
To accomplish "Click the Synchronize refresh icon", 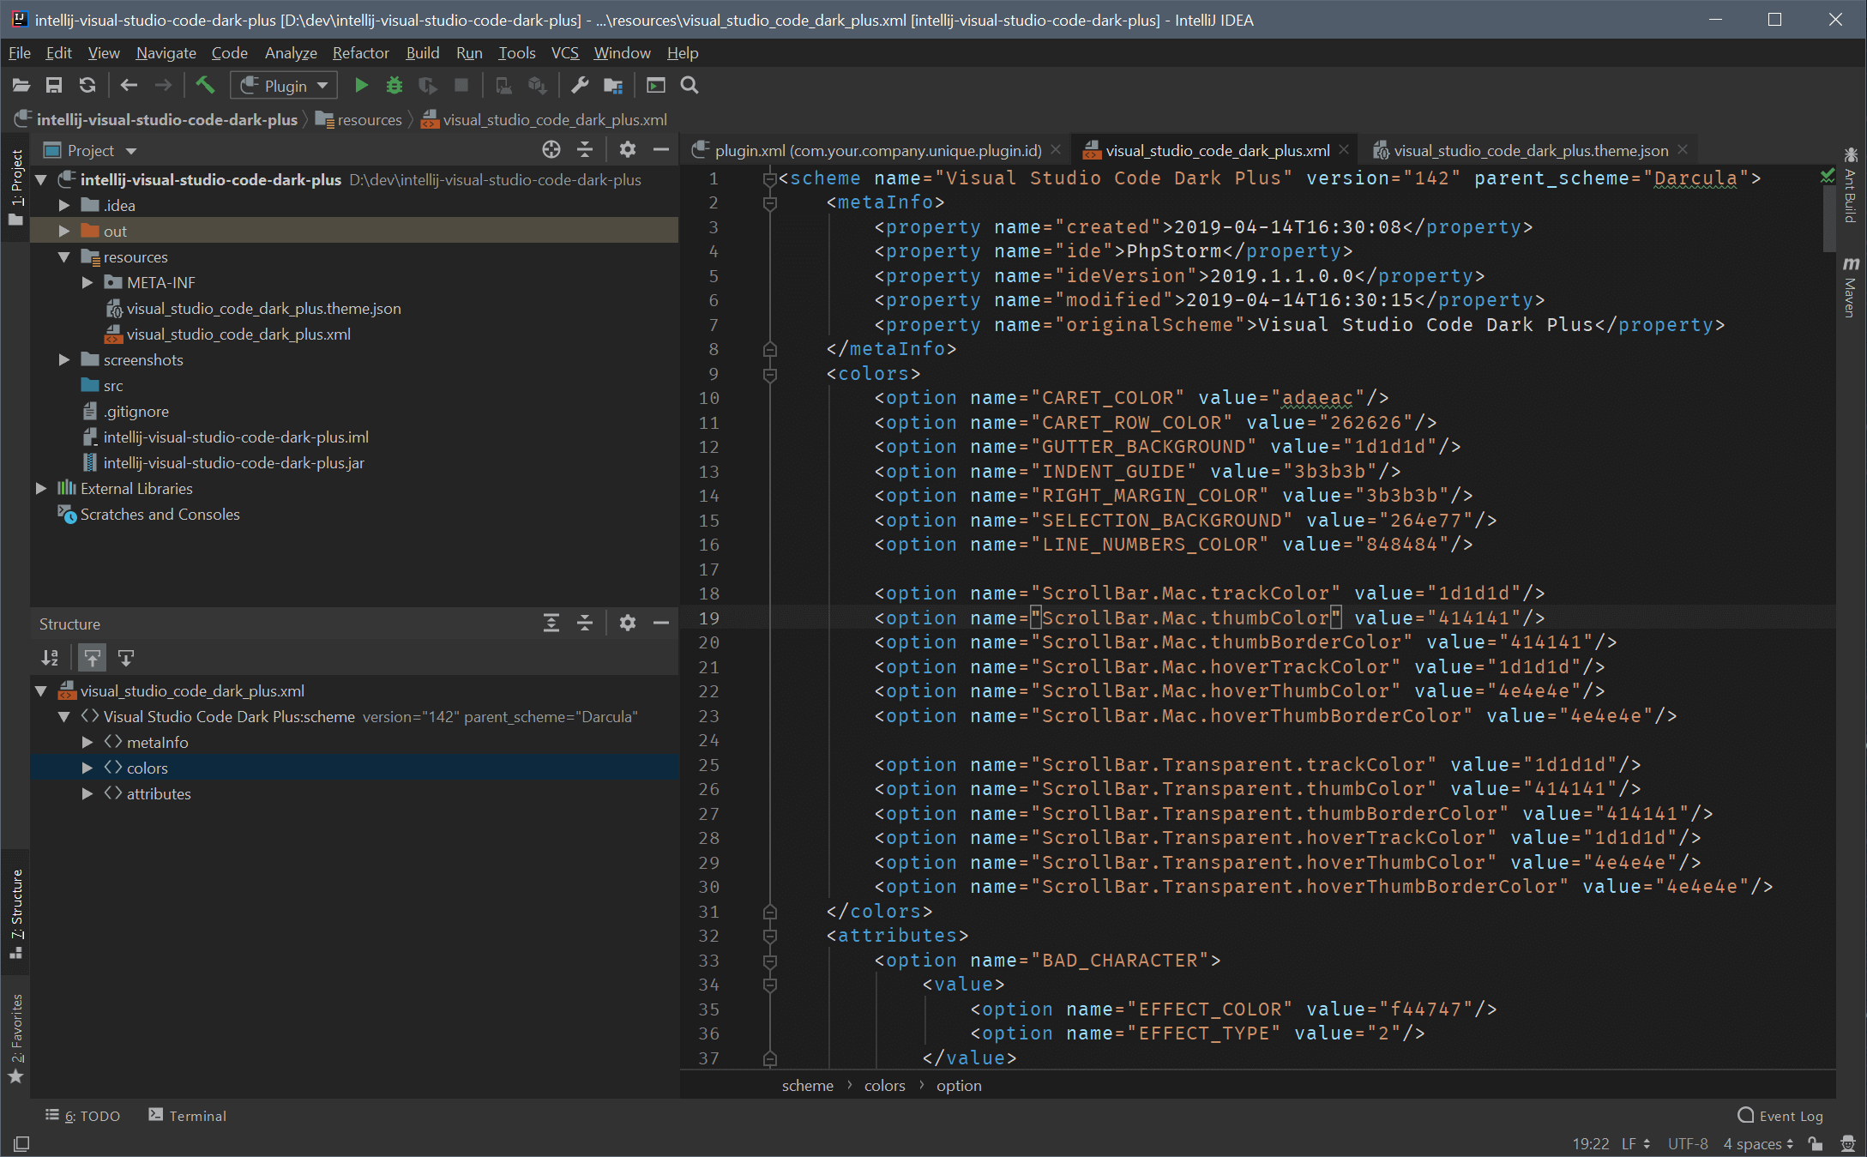I will click(87, 85).
